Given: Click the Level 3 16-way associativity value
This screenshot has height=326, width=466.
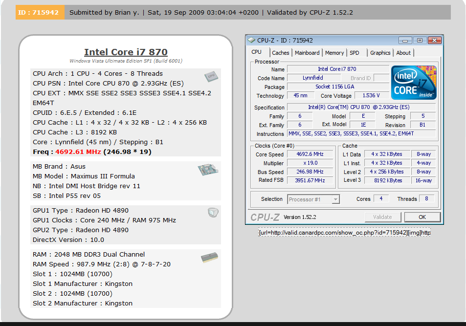Looking at the screenshot, I should (x=423, y=180).
